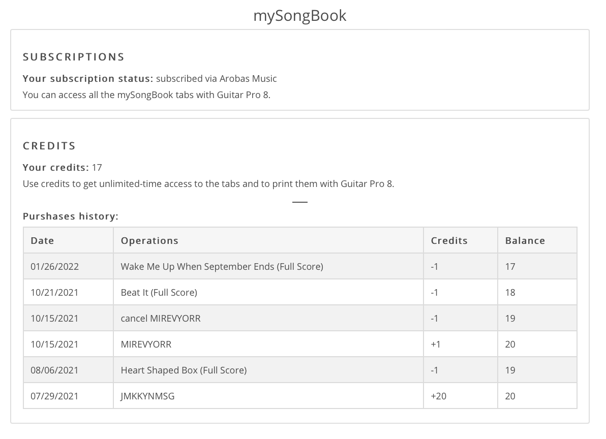Select Beat It (Full Score) entry
Image resolution: width=606 pixels, height=439 pixels.
click(159, 292)
